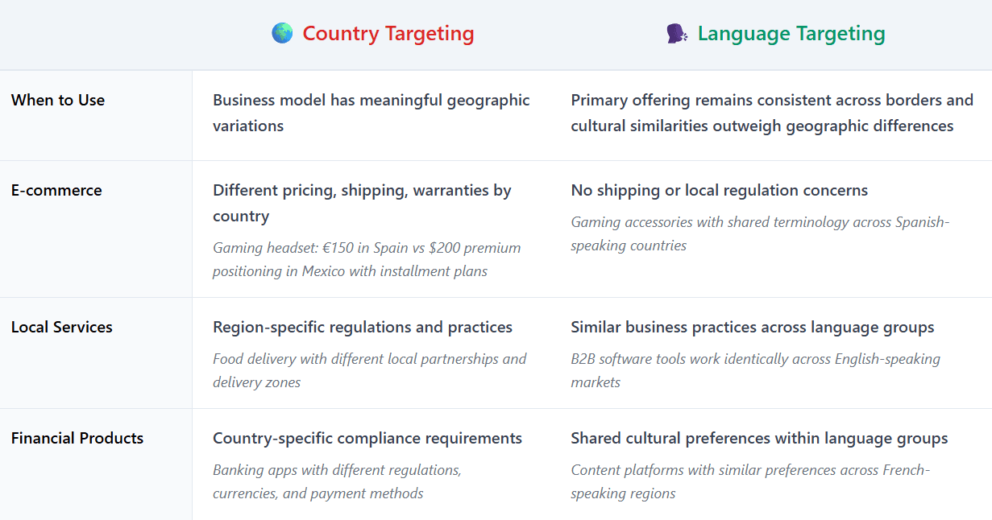Image resolution: width=992 pixels, height=520 pixels.
Task: Click the gaming accessories Spanish-speaking example
Action: point(760,233)
